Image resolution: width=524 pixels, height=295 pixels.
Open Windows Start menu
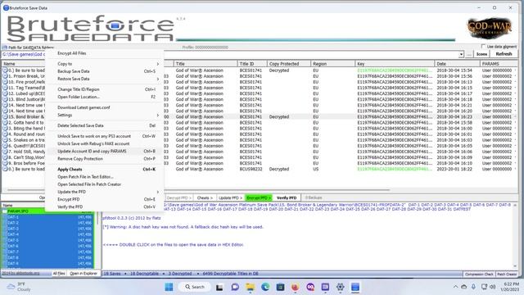169,287
